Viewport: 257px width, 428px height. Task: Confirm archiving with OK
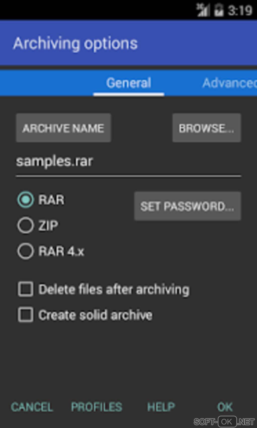[225, 407]
